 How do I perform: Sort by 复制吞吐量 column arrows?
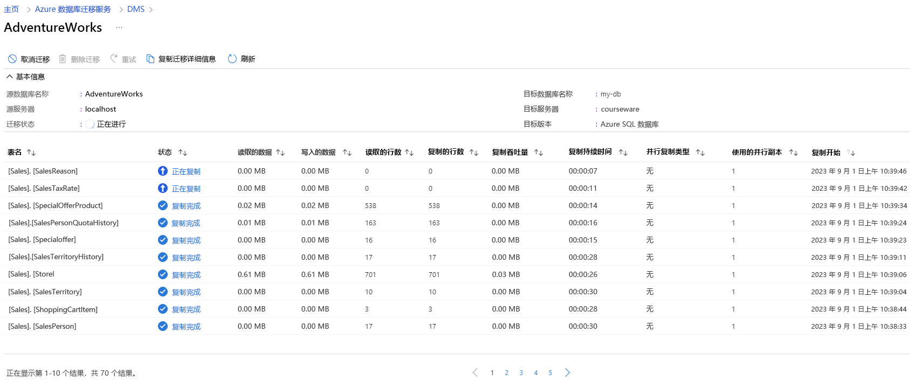pos(539,153)
